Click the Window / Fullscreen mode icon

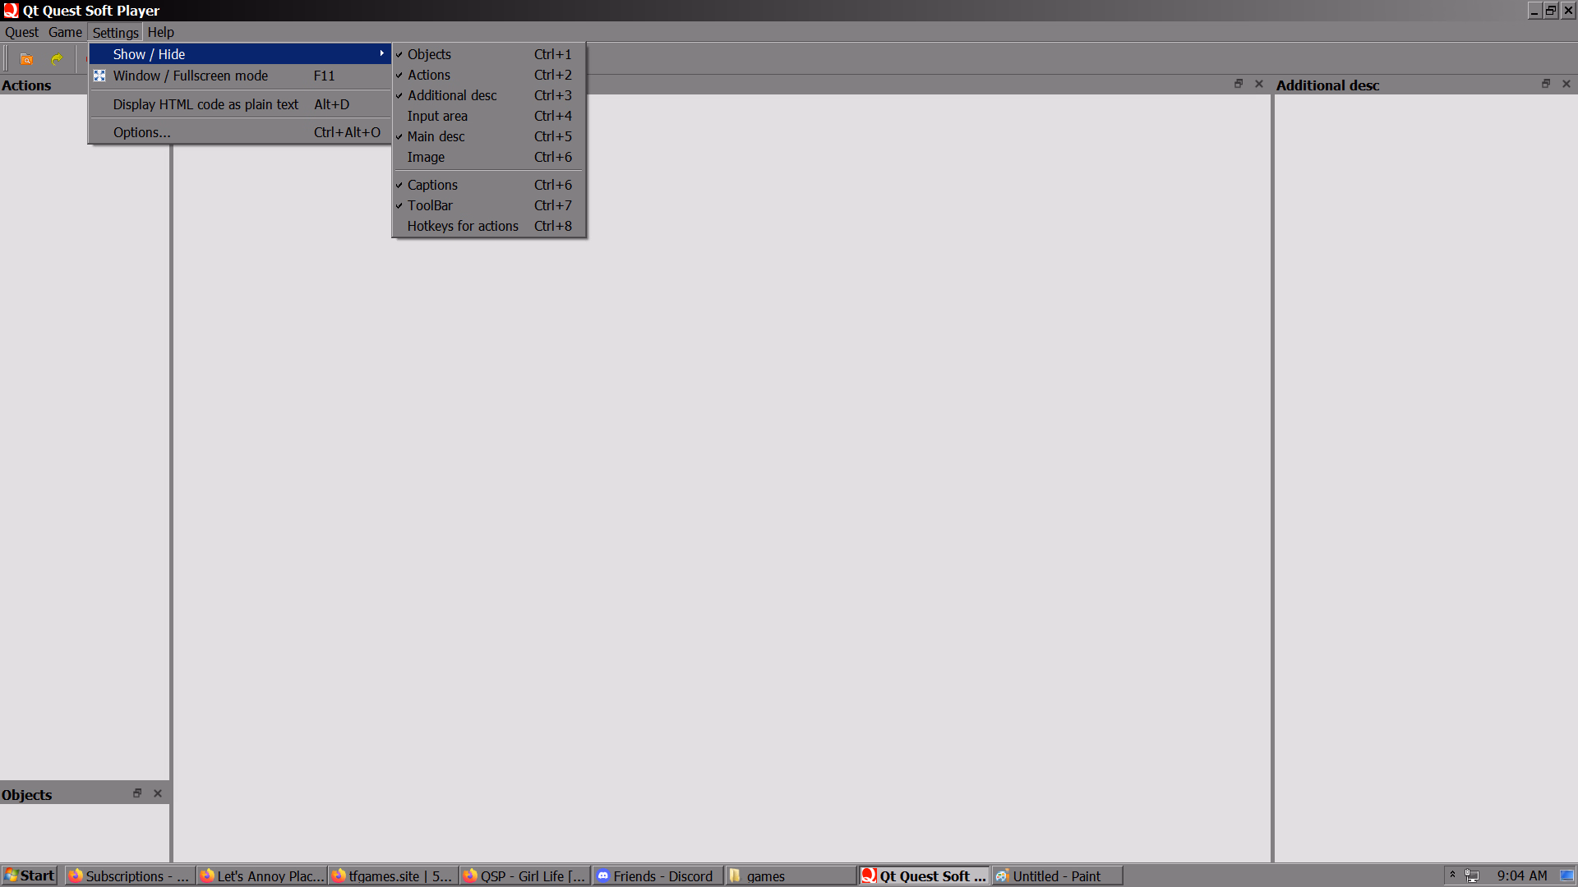[99, 76]
